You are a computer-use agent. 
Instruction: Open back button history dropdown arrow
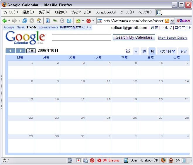coord(9,21)
